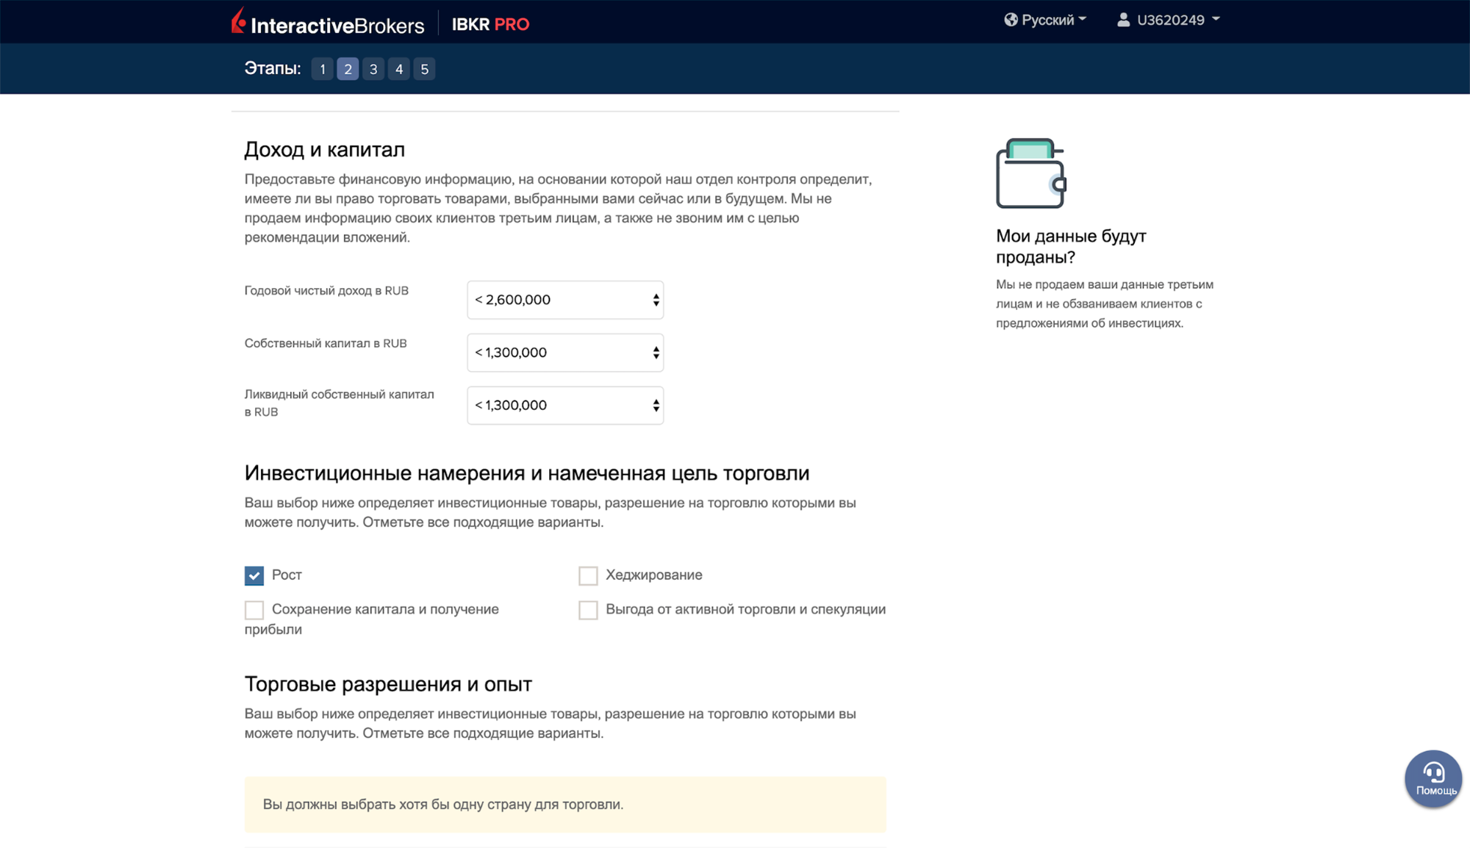Click the Этапы: label
This screenshot has width=1470, height=848.
click(x=273, y=68)
